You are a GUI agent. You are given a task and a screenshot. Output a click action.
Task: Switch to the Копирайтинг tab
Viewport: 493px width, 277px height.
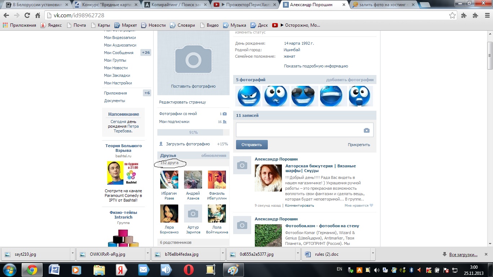pyautogui.click(x=177, y=5)
